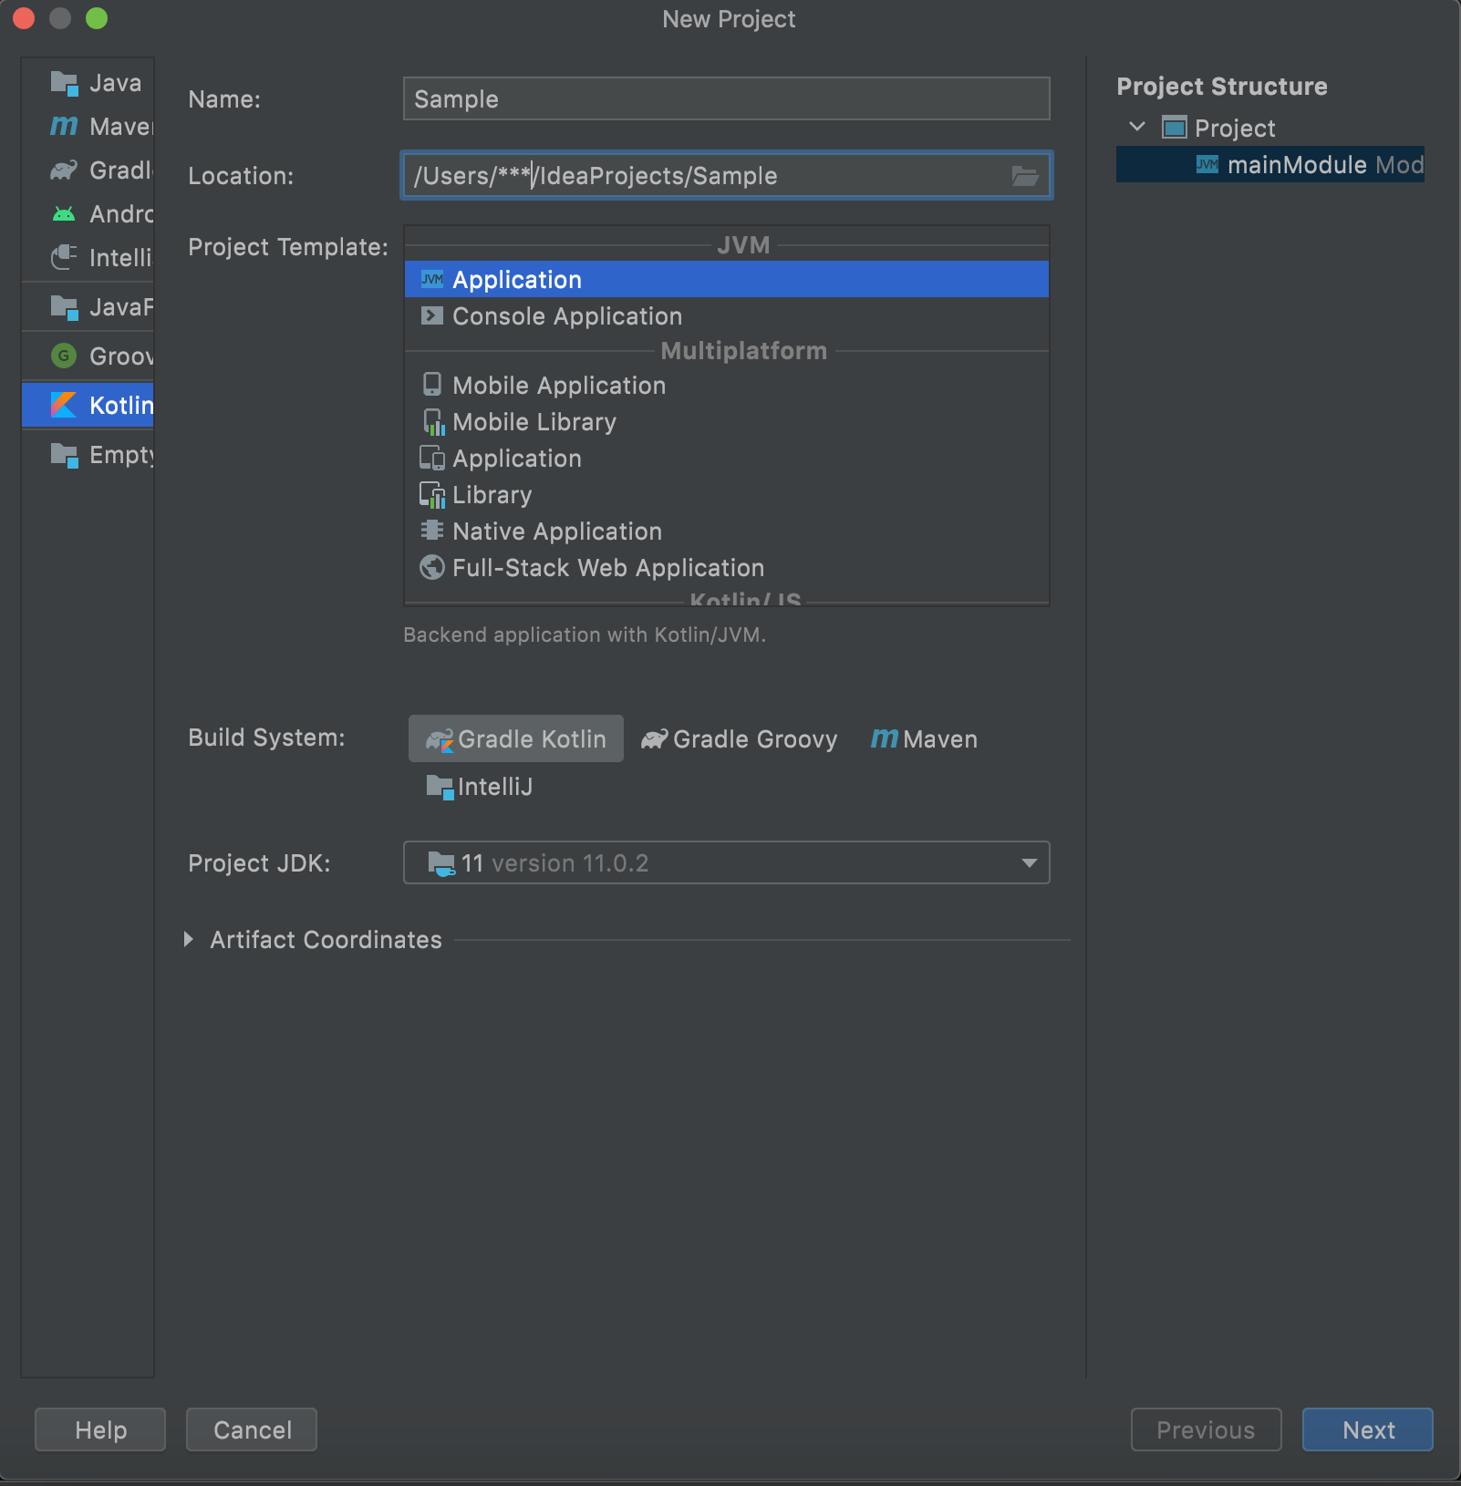
Task: Click the JVM icon beside Application template
Action: [432, 279]
